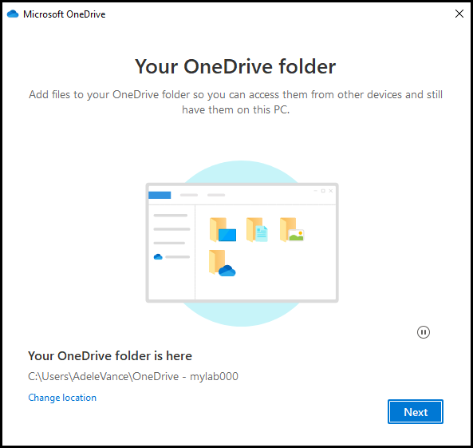Click the blue tab in illustrated window
The width and height of the screenshot is (473, 448).
pyautogui.click(x=160, y=195)
